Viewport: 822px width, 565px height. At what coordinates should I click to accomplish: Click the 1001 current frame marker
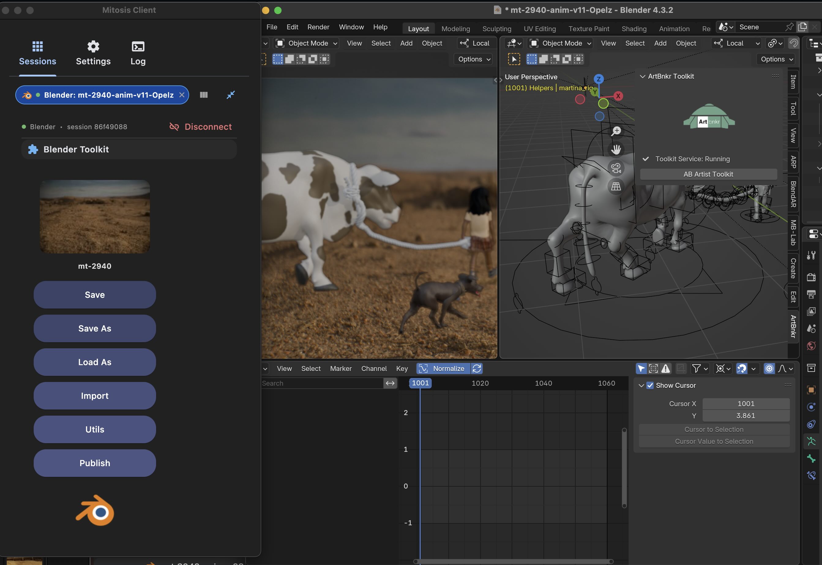[x=420, y=383]
